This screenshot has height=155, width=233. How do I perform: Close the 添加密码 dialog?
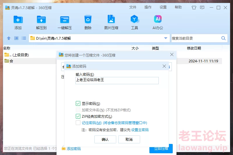tap(164, 66)
